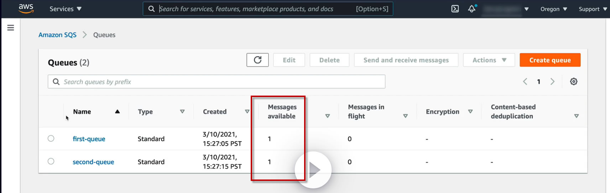Select the second-queue radio button
Screen dimensions: 610x193
(x=51, y=161)
